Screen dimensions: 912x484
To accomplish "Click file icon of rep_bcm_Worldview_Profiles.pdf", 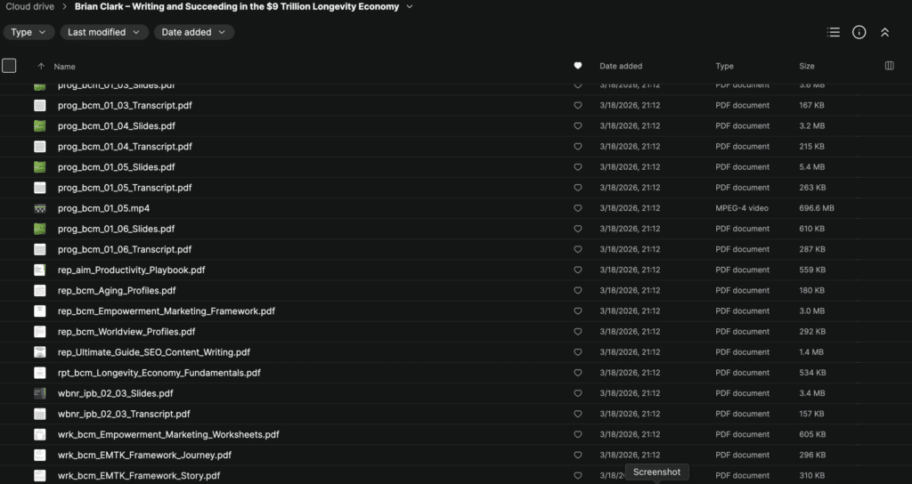I will [x=39, y=332].
